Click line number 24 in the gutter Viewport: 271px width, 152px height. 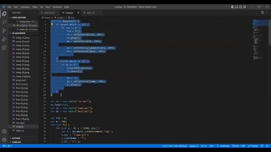[x=45, y=98]
